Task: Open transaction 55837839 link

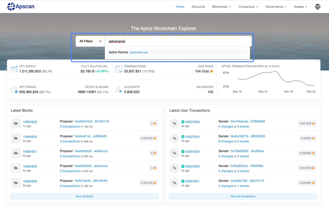Action: click(x=192, y=122)
